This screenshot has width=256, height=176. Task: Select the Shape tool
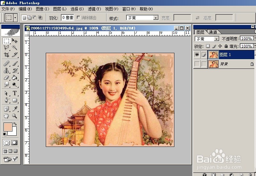(14, 100)
